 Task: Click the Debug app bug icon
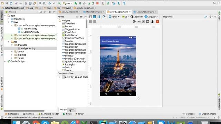point(80,3)
